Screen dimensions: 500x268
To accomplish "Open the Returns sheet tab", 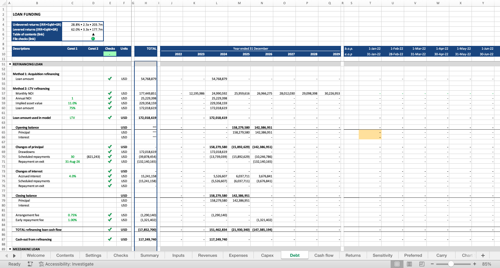I will (x=353, y=255).
